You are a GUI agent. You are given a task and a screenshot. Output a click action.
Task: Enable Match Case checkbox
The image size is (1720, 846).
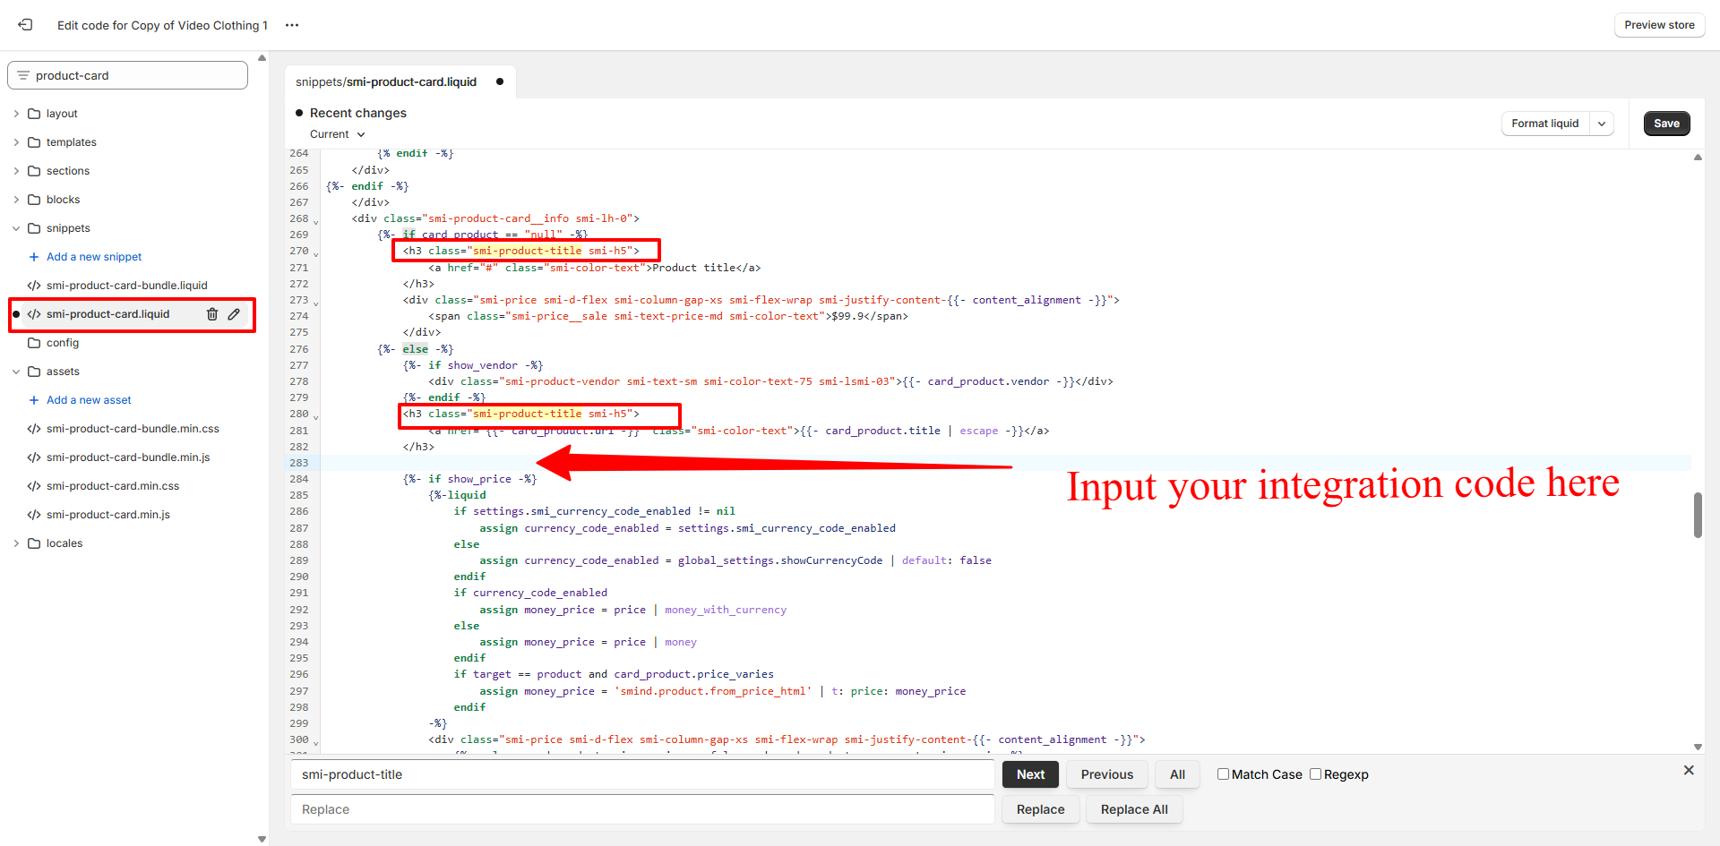[1223, 774]
